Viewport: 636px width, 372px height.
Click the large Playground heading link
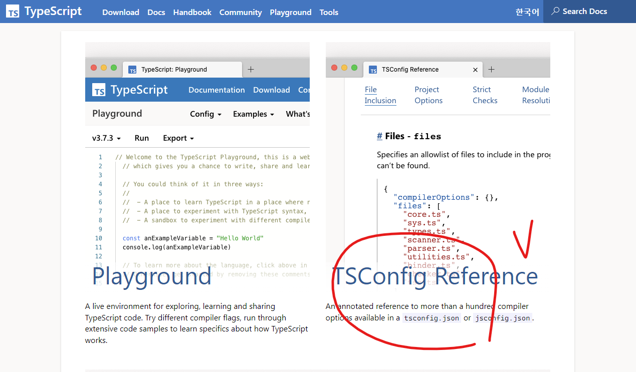click(x=152, y=276)
